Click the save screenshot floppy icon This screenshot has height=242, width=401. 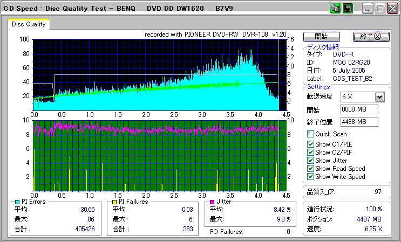[347, 9]
